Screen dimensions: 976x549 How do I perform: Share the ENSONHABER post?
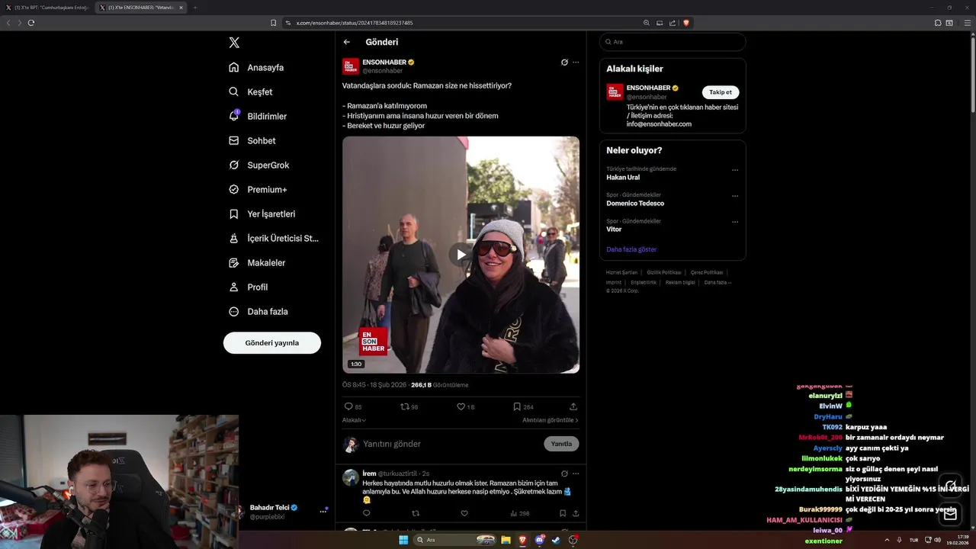pyautogui.click(x=573, y=406)
